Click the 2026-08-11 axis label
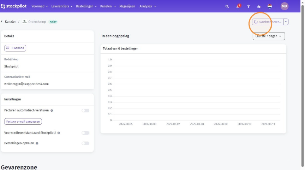This screenshot has height=170, width=305. click(268, 124)
